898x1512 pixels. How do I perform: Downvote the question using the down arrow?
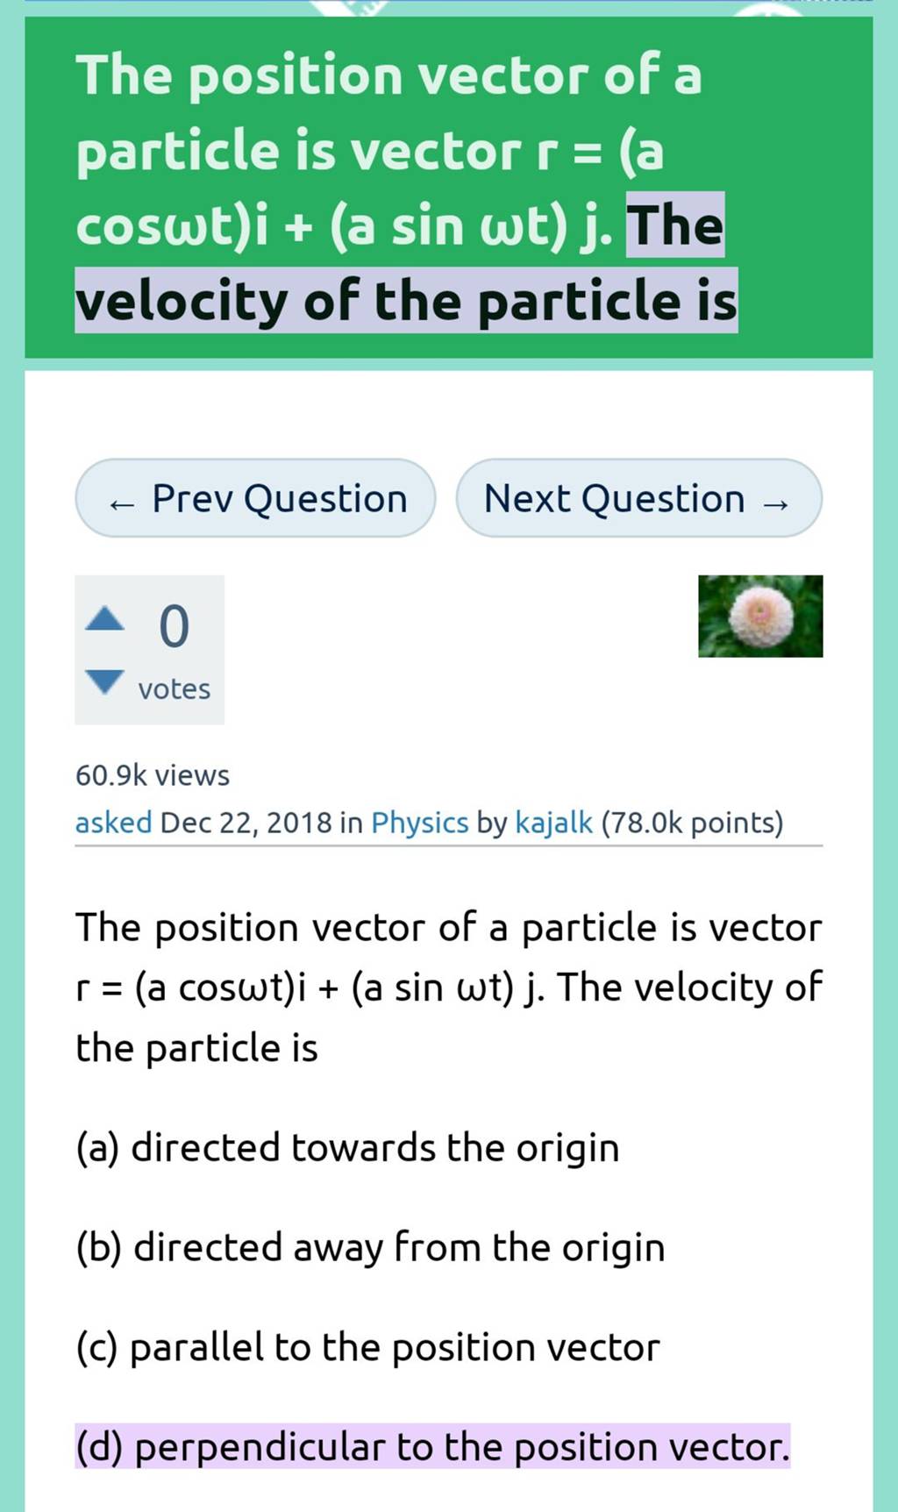pyautogui.click(x=103, y=680)
